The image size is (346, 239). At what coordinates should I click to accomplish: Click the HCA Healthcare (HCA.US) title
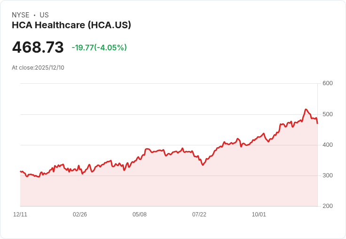71,25
